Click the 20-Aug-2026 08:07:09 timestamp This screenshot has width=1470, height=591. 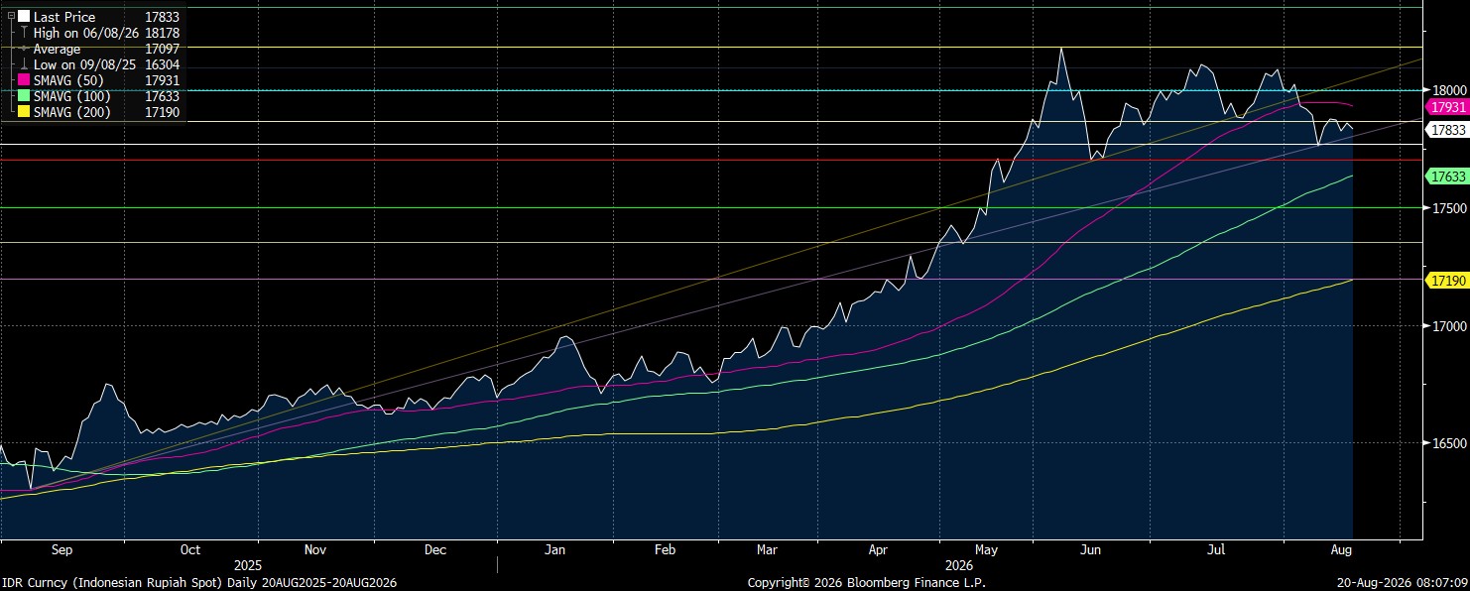coord(1402,582)
